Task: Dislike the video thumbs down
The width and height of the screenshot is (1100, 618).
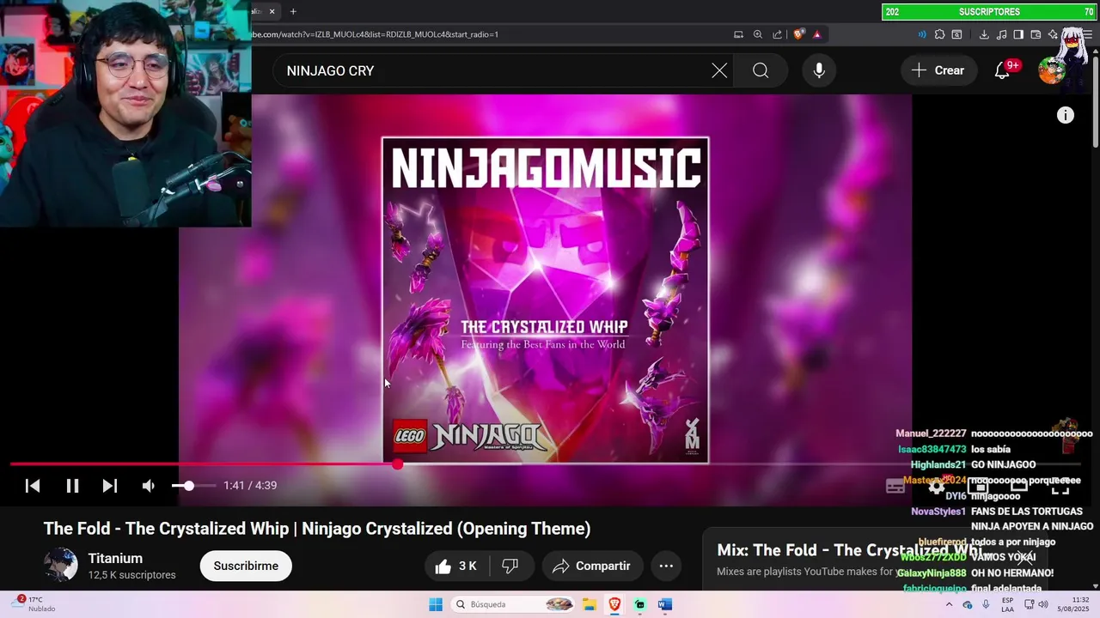Action: pyautogui.click(x=510, y=566)
